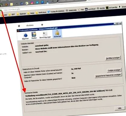This screenshot has width=126, height=116.
Task: Click the Facebook icon in the top toolbar
Action: tap(22, 4)
